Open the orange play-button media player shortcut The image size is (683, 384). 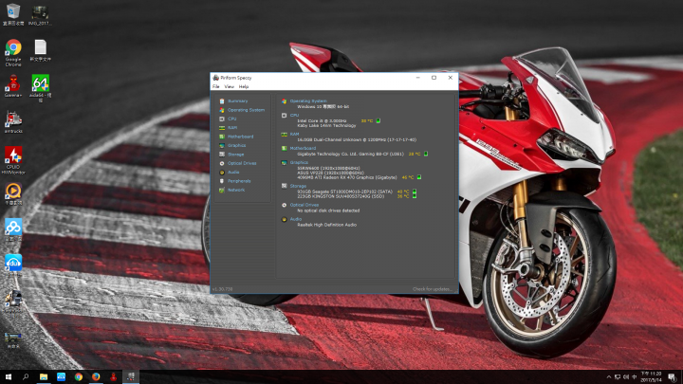[x=13, y=193]
